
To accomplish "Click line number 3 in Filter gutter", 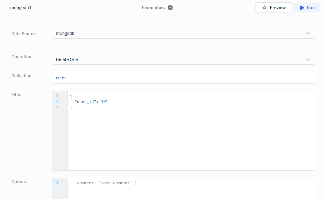I will [x=57, y=108].
